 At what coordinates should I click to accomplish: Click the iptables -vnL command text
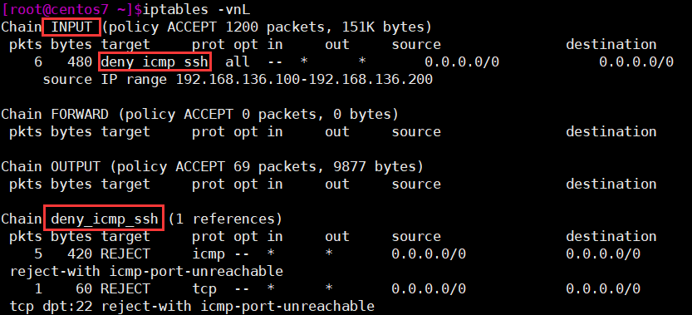[x=192, y=9]
